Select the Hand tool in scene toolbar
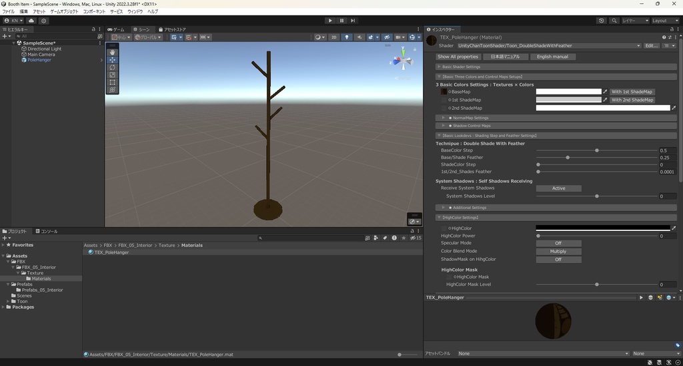Screen dimensions: 683x366 (112, 52)
